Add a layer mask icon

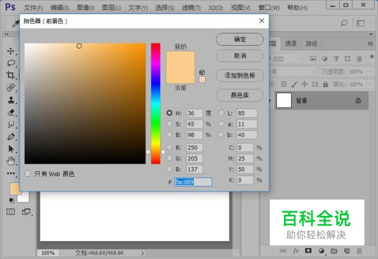pyautogui.click(x=308, y=251)
